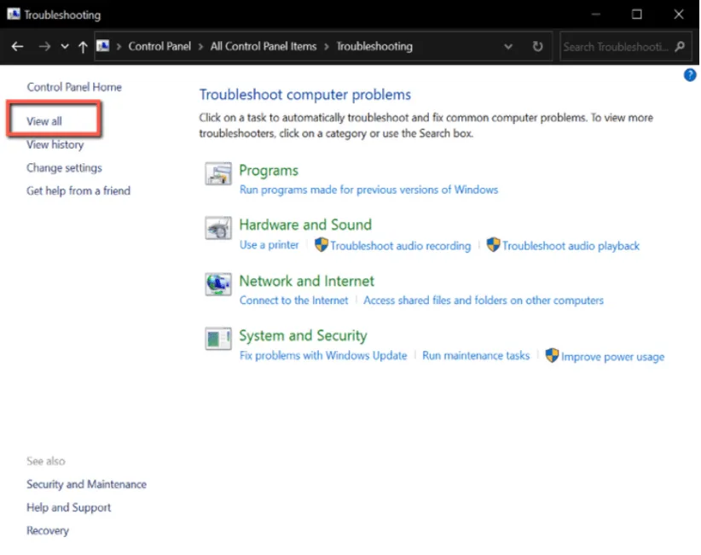Refresh the Troubleshooting page
Image resolution: width=701 pixels, height=555 pixels.
pyautogui.click(x=537, y=47)
